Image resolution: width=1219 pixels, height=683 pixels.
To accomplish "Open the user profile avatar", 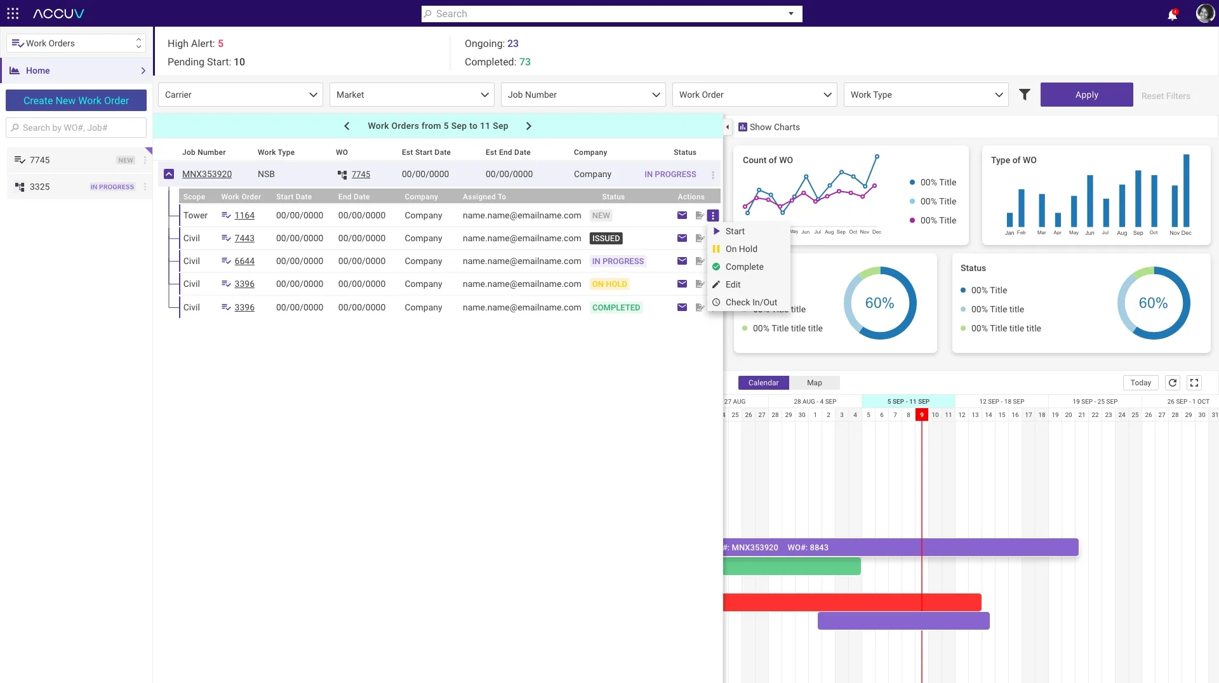I will coord(1204,13).
